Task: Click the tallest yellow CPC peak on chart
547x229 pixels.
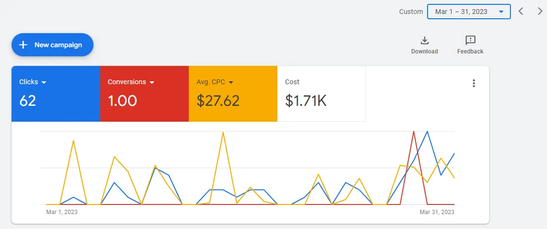Action: click(223, 132)
